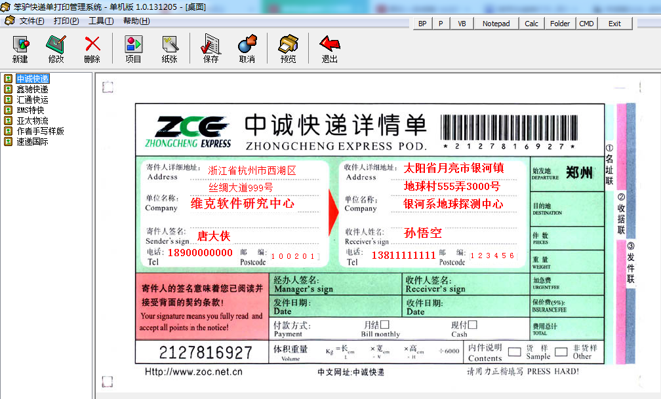Select 鑫驰快递 template in the list
The height and width of the screenshot is (399, 661).
[33, 89]
